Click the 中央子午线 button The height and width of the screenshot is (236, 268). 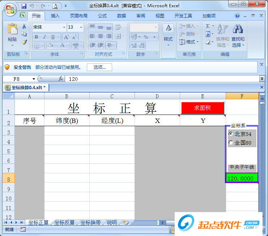point(242,168)
